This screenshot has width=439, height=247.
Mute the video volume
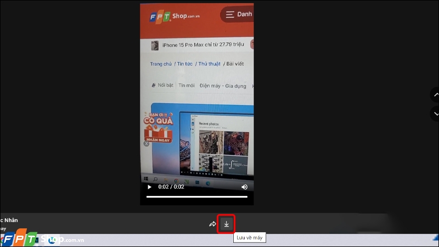(x=244, y=187)
